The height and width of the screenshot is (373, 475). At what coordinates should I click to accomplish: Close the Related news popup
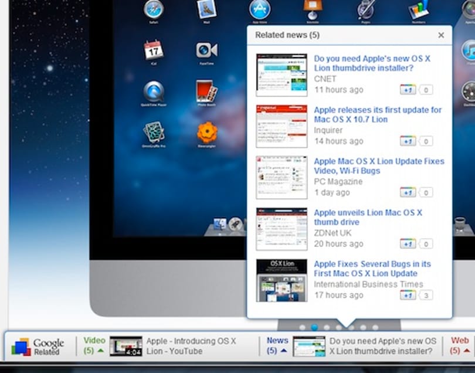coord(441,35)
